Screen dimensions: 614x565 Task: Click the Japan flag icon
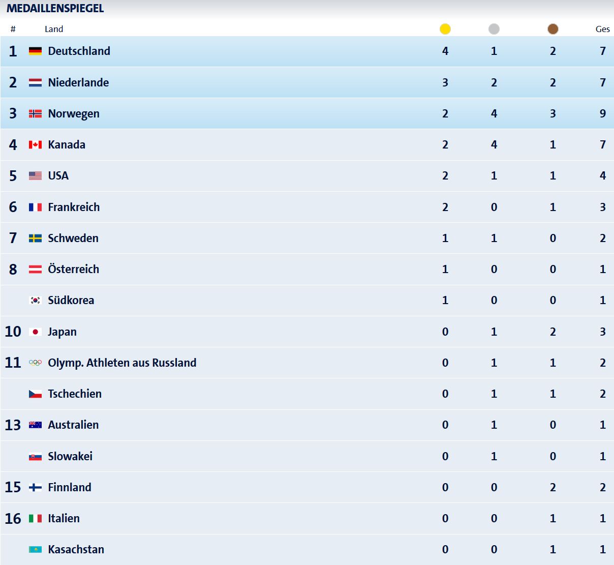(35, 332)
